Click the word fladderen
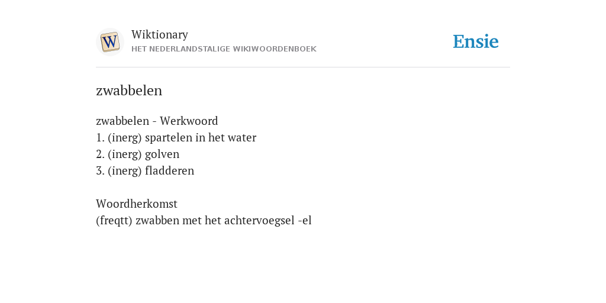Screen dimensions: 606x303 pos(170,171)
